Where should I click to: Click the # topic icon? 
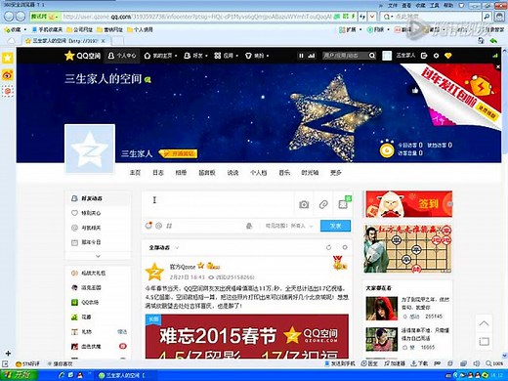169,226
